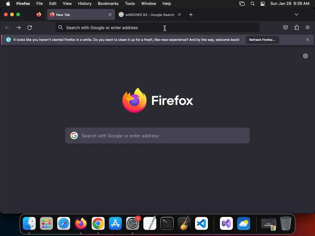Open minimized Chrome window thumbnail in Dock

point(268,224)
